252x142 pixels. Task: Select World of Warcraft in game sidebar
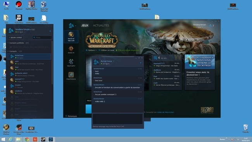[71, 37]
